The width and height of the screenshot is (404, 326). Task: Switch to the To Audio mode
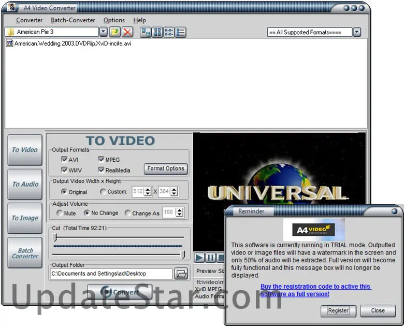coord(25,184)
